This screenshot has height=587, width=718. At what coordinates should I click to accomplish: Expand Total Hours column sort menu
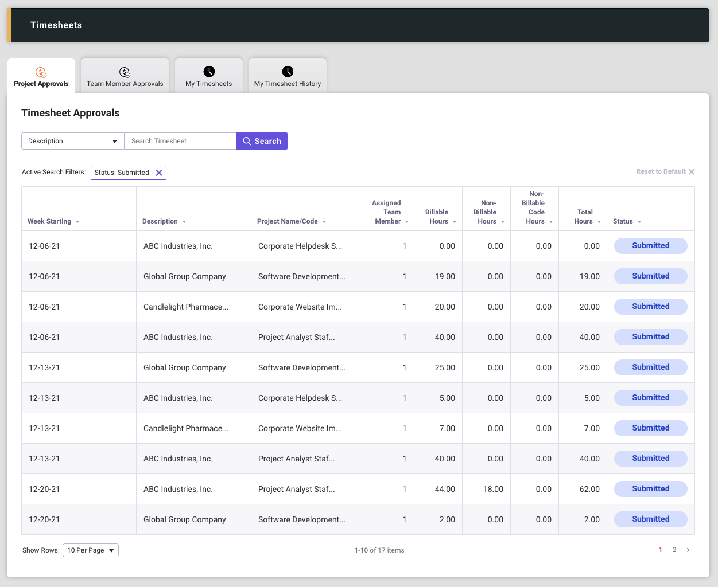point(599,222)
